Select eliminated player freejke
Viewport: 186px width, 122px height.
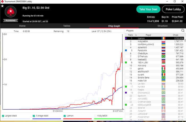point(155,90)
